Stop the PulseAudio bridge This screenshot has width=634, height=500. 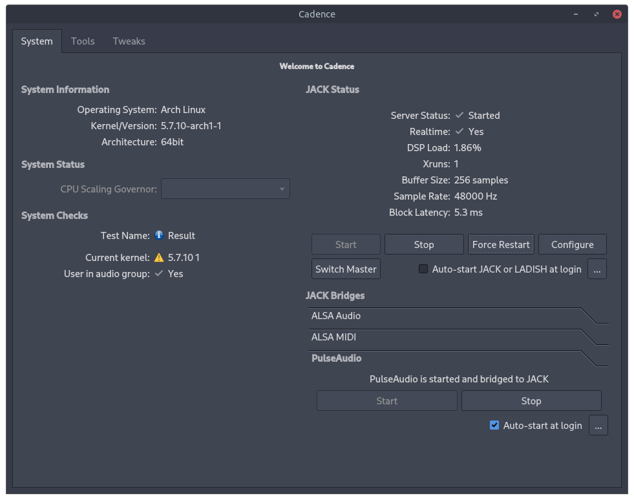click(x=531, y=401)
